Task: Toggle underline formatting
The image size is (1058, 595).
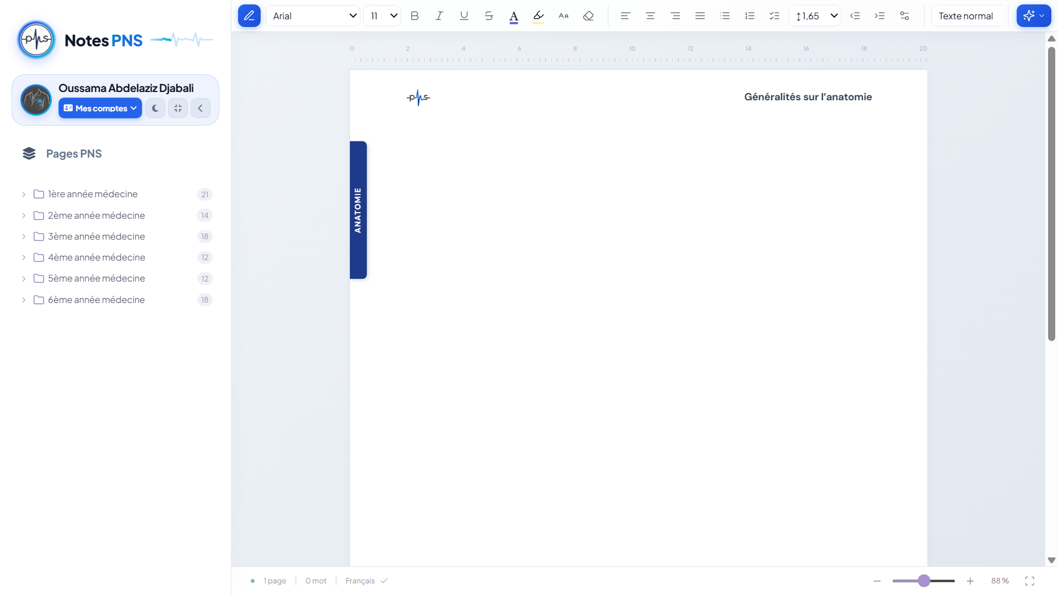Action: [464, 16]
